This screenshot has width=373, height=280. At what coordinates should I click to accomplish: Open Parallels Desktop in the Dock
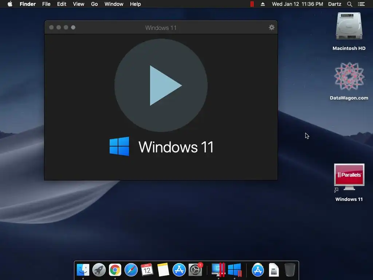pyautogui.click(x=219, y=270)
